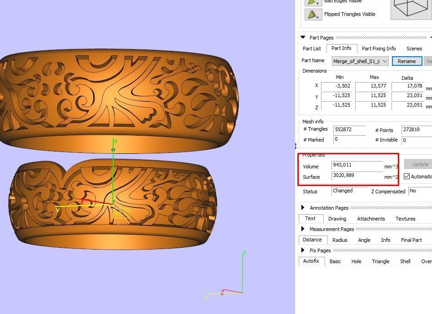The width and height of the screenshot is (432, 314).
Task: Click the Status field showing Changed
Action: point(349,191)
